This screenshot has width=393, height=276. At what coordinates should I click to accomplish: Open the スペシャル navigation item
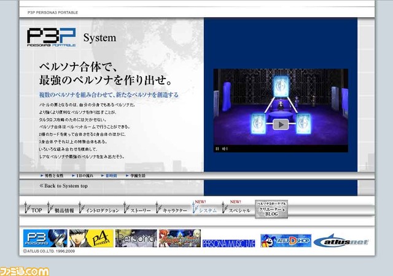[236, 207]
